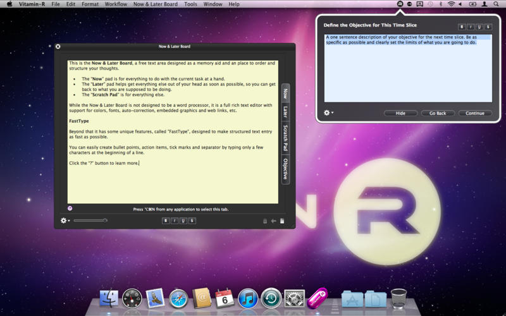Toggle strikethrough in the objective panel

point(488,27)
